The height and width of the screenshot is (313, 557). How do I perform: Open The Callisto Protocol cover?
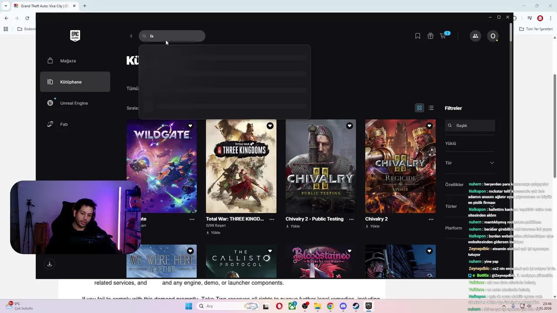[x=241, y=261]
